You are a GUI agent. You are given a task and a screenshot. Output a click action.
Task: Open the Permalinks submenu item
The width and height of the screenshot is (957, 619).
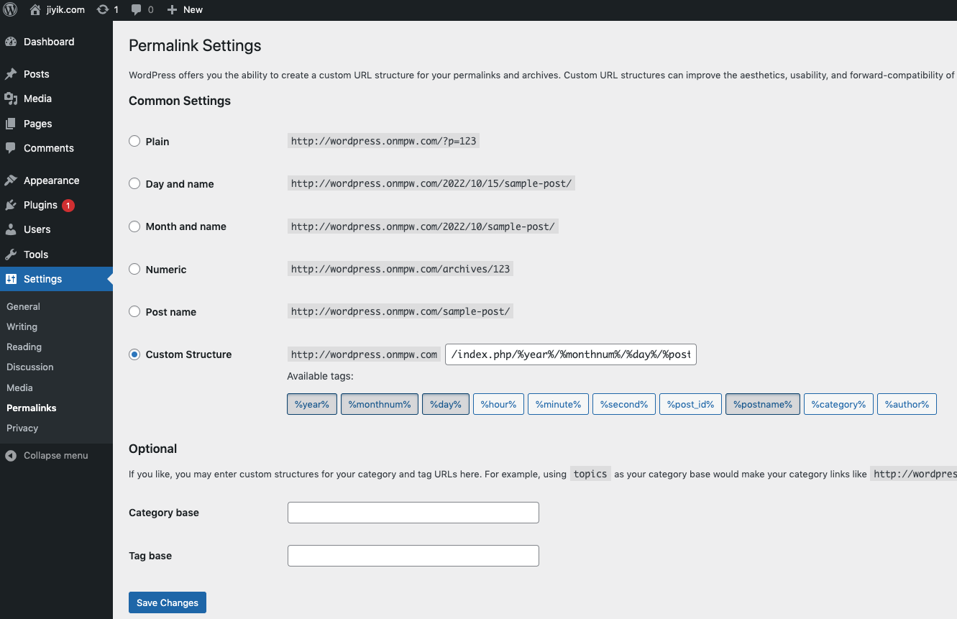click(32, 408)
